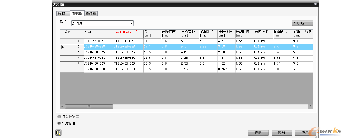The height and width of the screenshot is (140, 345).
Task: Select the J1216-58-385 Member cell
Action: [x=99, y=52]
